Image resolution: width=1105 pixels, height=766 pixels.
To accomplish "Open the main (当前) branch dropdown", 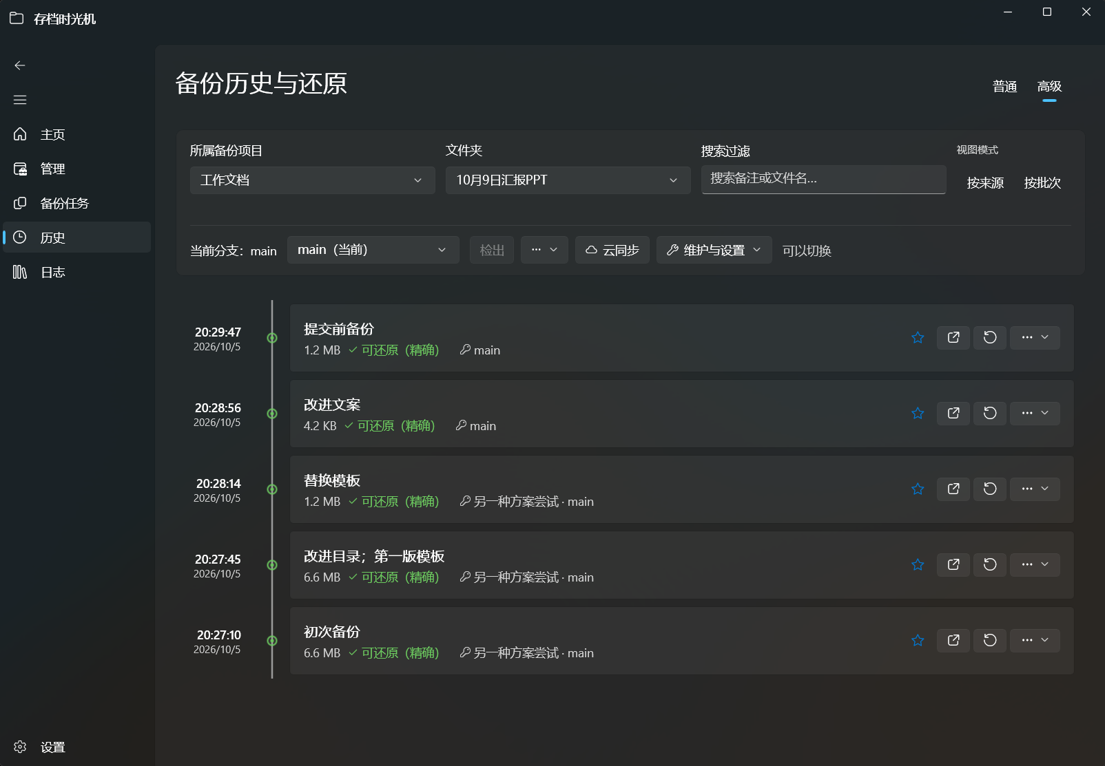I will [x=373, y=250].
